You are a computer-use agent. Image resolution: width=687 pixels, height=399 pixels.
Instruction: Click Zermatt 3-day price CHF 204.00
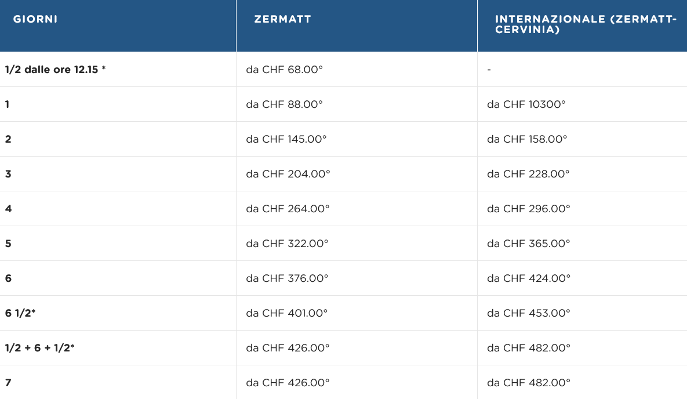click(288, 174)
